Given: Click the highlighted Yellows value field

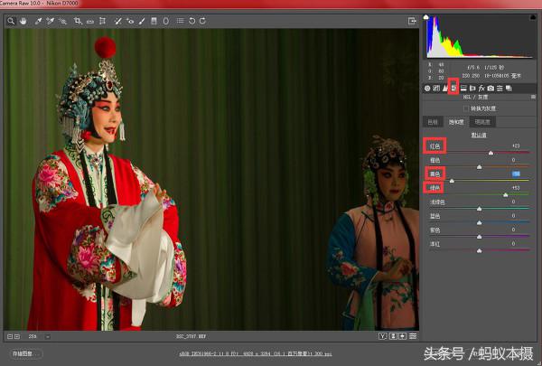Looking at the screenshot, I should (516, 174).
